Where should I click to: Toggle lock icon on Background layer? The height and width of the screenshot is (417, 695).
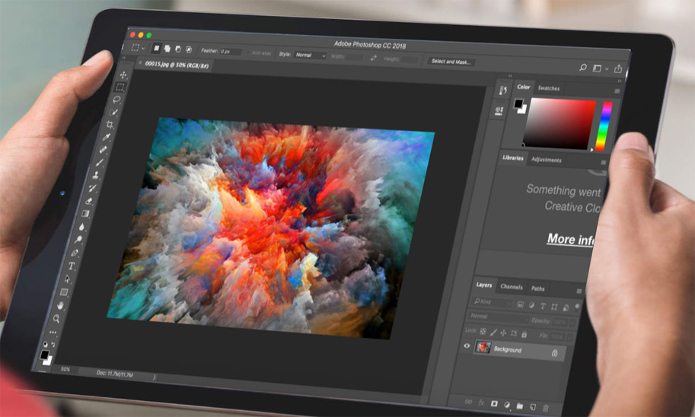click(554, 353)
